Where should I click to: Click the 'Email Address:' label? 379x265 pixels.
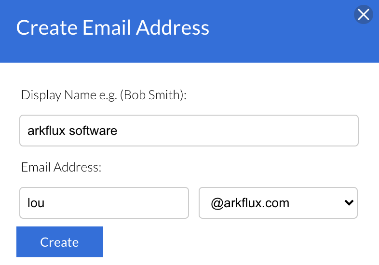61,167
